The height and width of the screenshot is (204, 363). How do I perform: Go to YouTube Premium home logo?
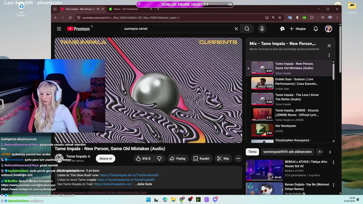coord(79,29)
